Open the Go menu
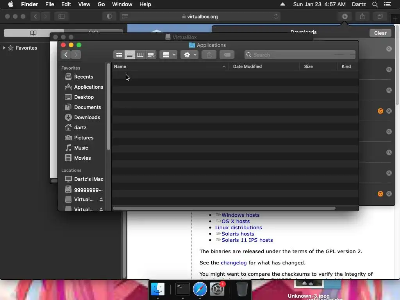This screenshot has width=400, height=300. (x=101, y=4)
